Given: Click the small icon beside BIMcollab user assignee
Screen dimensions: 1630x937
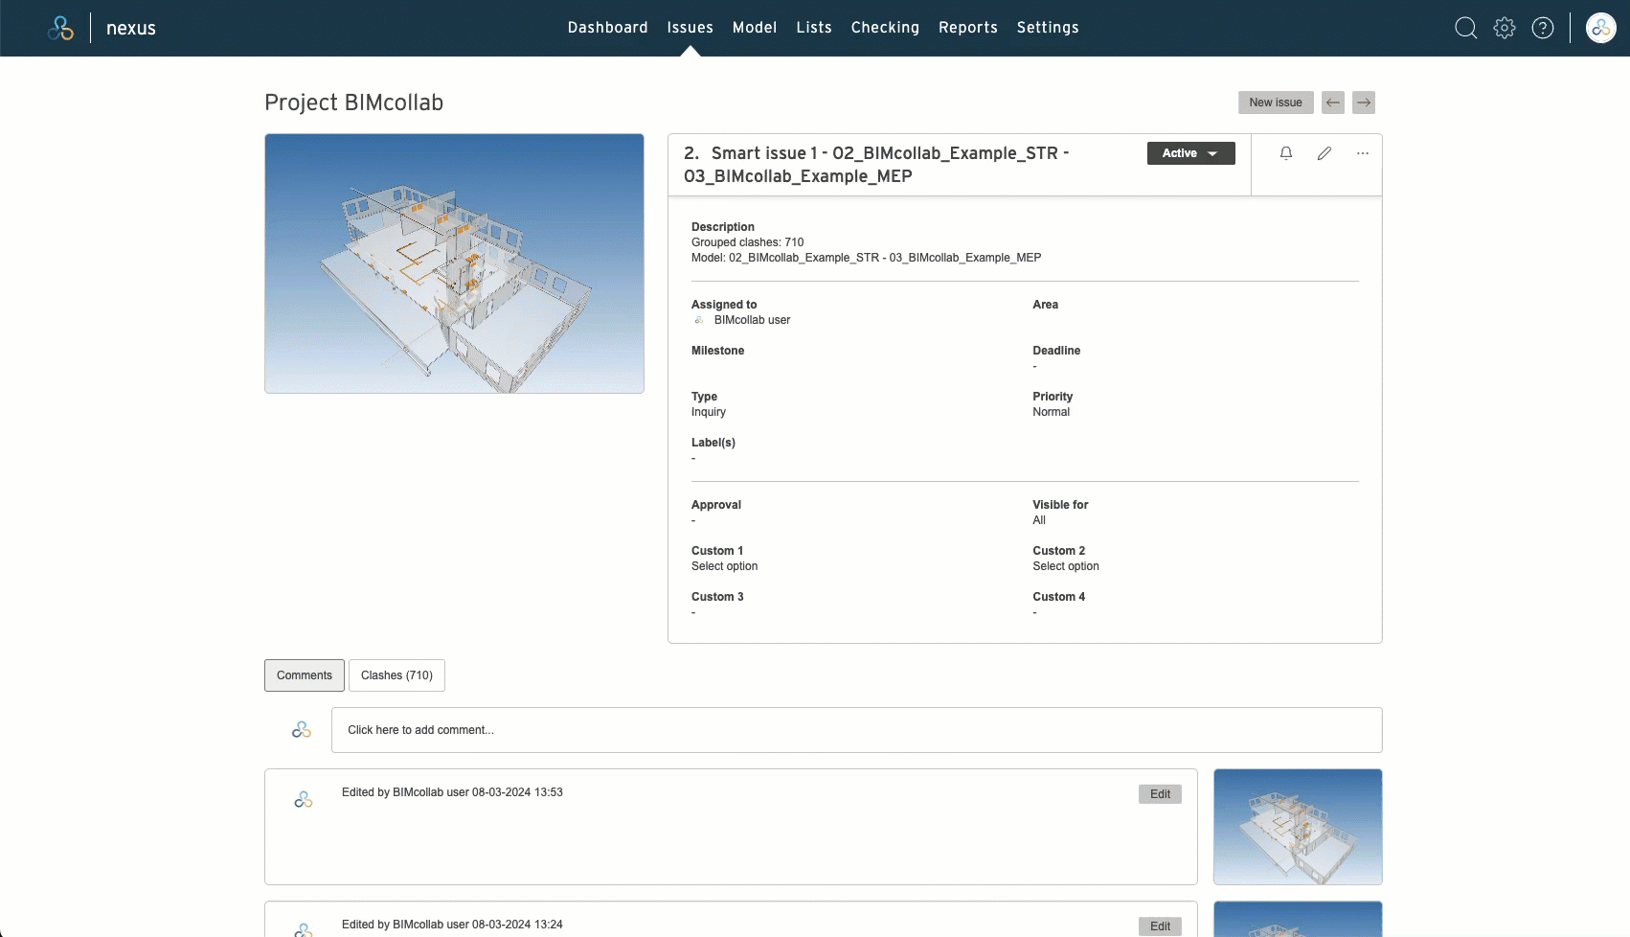Looking at the screenshot, I should (699, 320).
